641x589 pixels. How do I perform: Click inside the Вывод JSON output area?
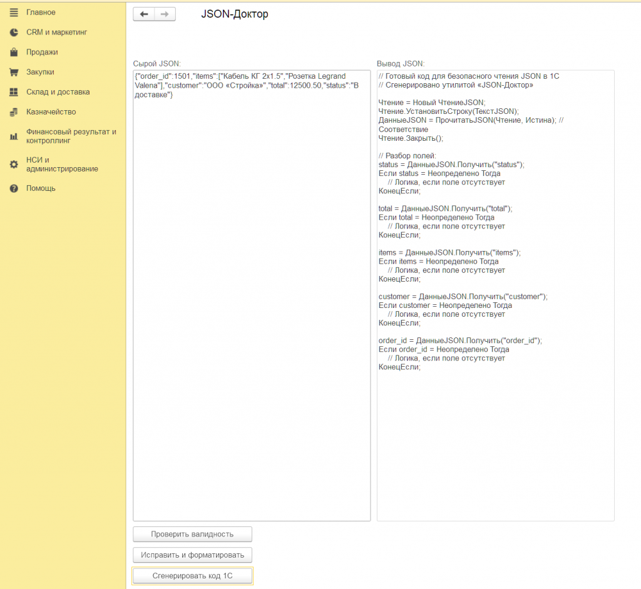[x=496, y=295]
